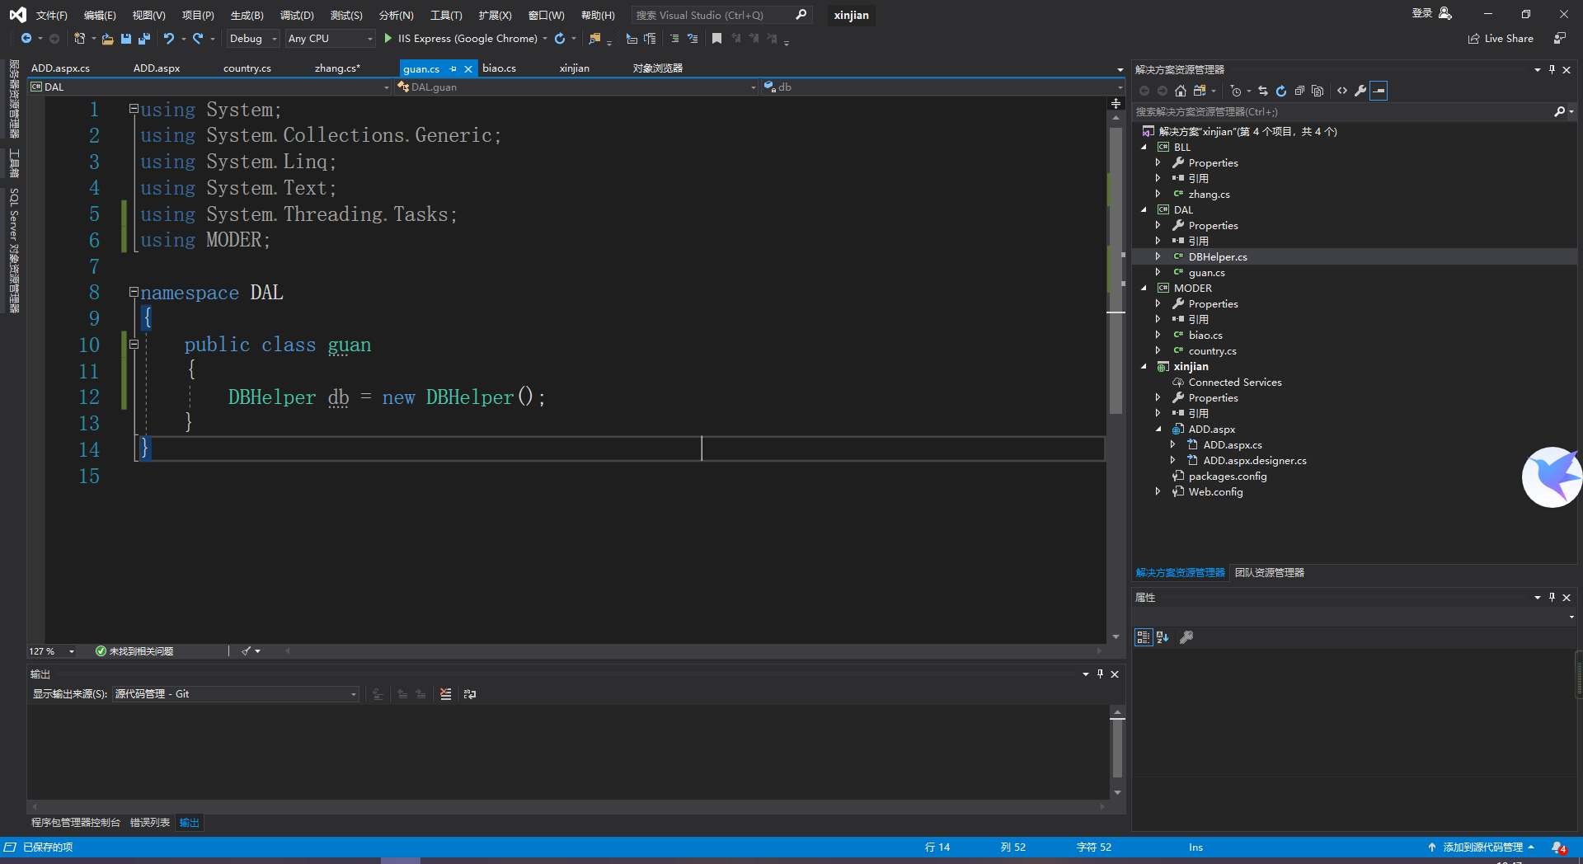
Task: Toggle Alphabetical sort in Properties panel
Action: point(1163,637)
